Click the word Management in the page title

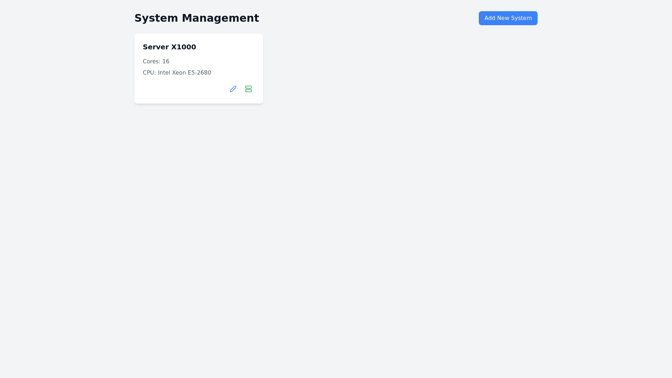click(x=220, y=18)
